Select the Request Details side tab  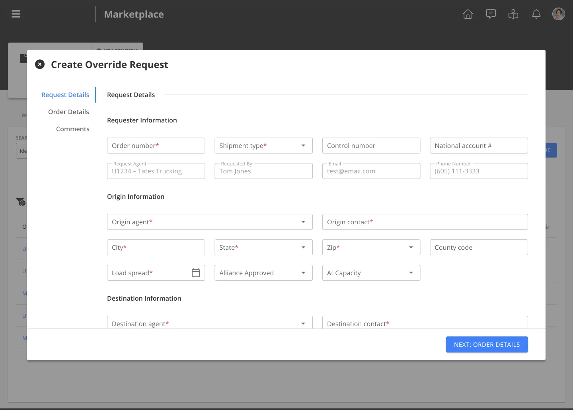pos(65,95)
